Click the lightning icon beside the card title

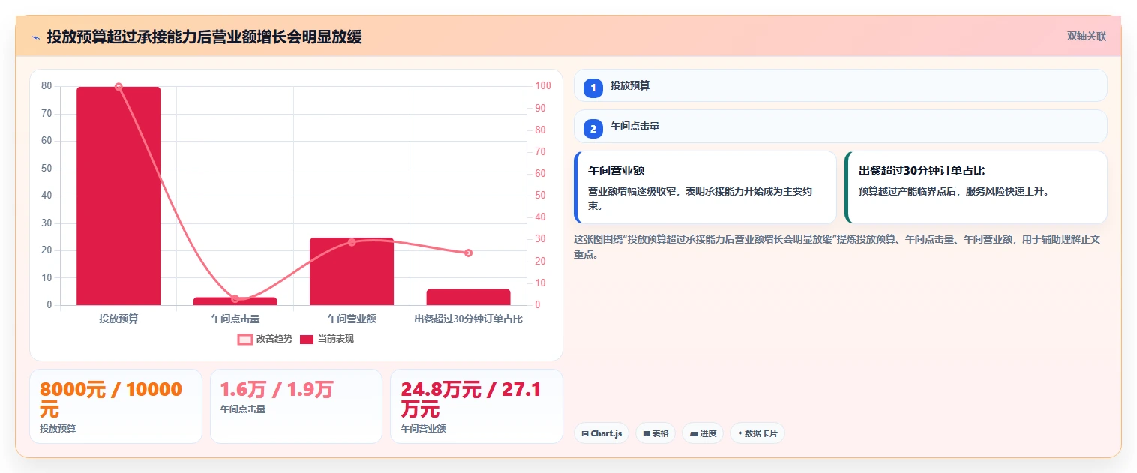pos(36,37)
